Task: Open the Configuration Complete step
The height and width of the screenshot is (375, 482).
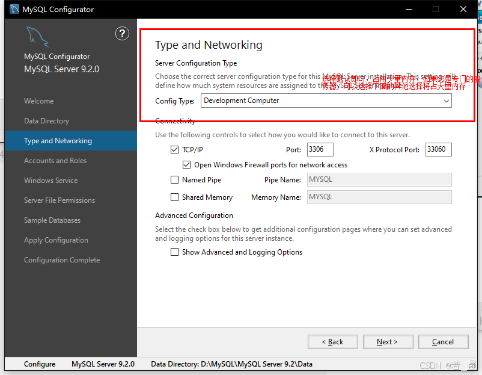Action: [x=62, y=260]
